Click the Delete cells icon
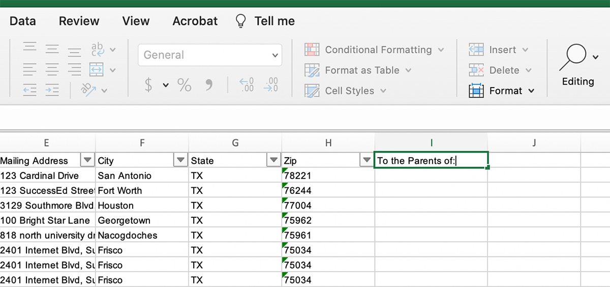Screen dimensions: 610x287 pos(476,70)
